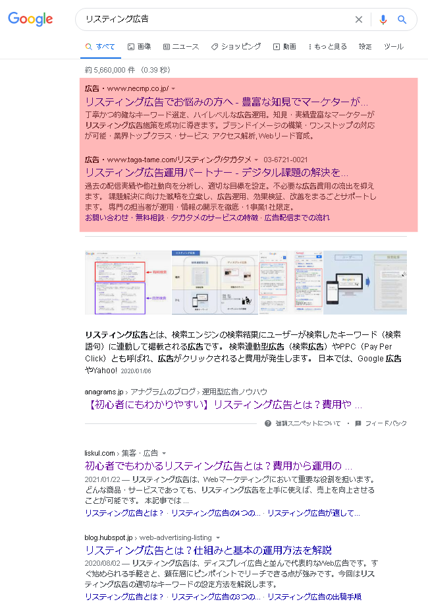The height and width of the screenshot is (608, 428).
Task: Expand dropdown arrow beside www.taga-tame.com ad
Action: pos(256,160)
